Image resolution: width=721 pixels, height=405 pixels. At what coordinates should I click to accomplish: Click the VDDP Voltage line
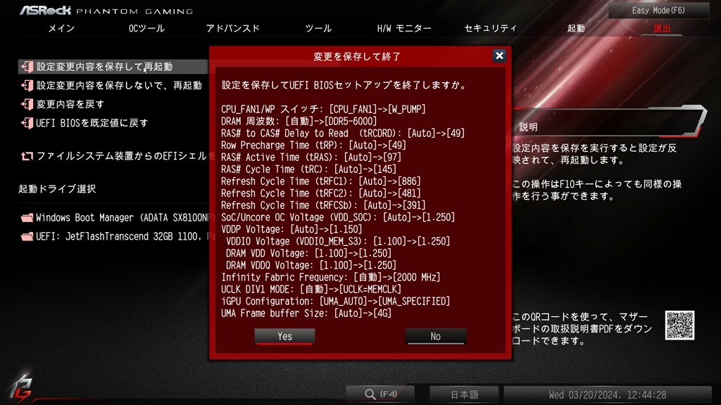pyautogui.click(x=291, y=229)
